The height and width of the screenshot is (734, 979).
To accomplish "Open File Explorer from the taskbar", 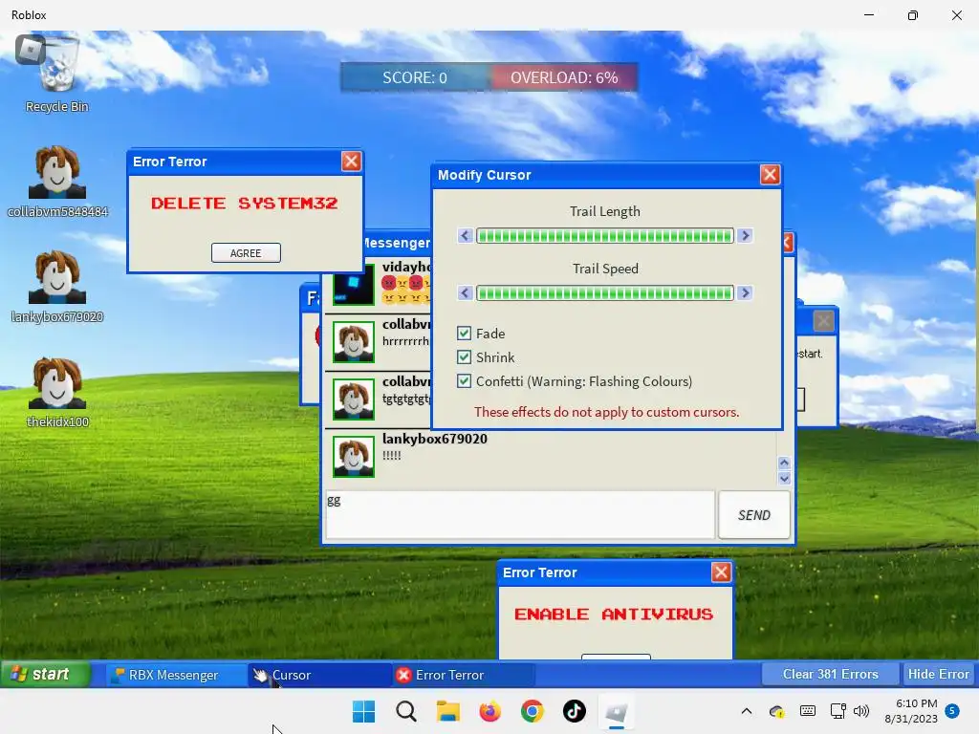I will pos(447,711).
